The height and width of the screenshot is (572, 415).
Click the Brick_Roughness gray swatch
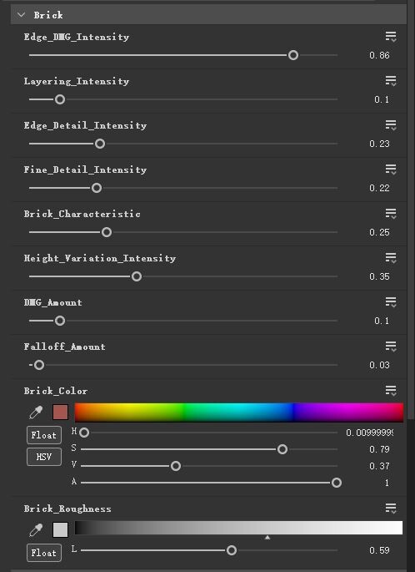click(61, 529)
